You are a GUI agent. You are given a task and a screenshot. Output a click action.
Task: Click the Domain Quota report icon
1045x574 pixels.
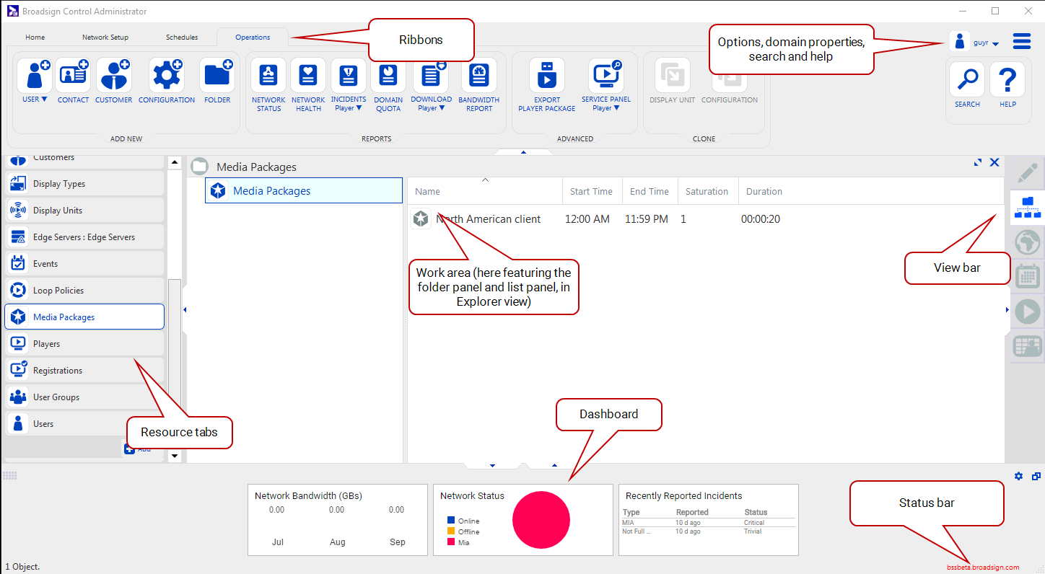tap(388, 76)
